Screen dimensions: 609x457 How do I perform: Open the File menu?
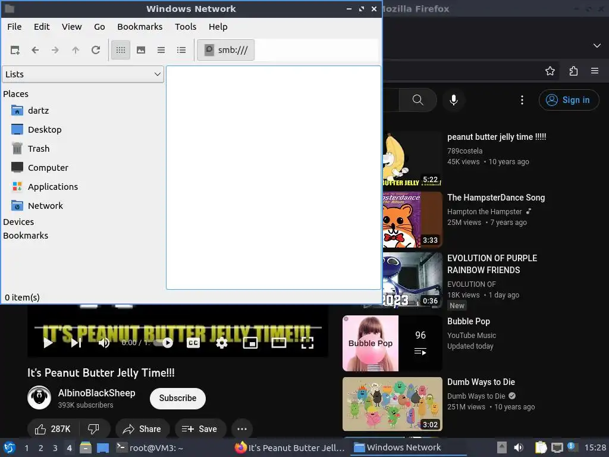[x=14, y=27]
